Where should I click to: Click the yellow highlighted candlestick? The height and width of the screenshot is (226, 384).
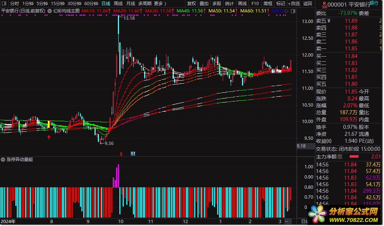coord(49,124)
